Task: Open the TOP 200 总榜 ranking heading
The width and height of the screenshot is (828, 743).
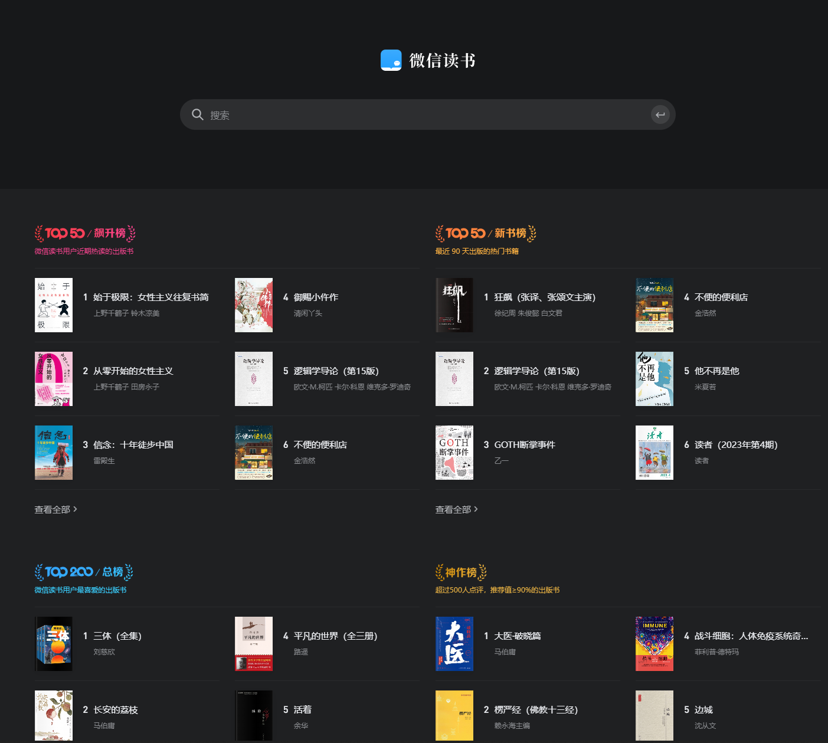Action: click(x=84, y=572)
